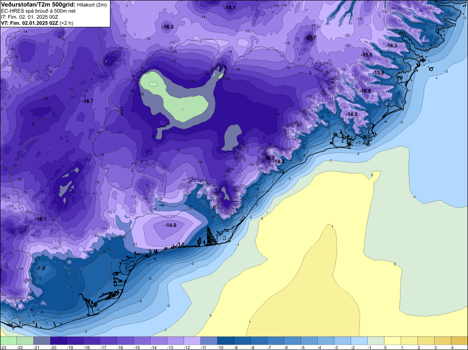Click the map title 'Veðurstofan/T2m 500grid'
This screenshot has width=468, height=350.
coord(37,5)
